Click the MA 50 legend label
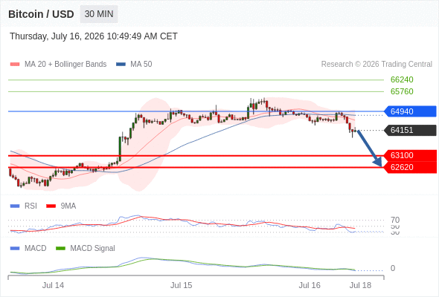 pyautogui.click(x=141, y=65)
